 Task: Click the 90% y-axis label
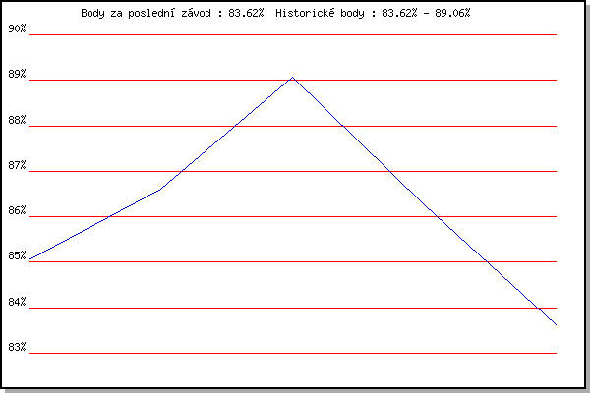pyautogui.click(x=17, y=28)
